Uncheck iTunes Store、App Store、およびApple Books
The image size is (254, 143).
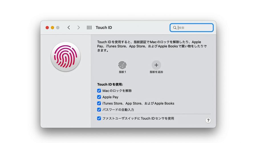coord(99,103)
